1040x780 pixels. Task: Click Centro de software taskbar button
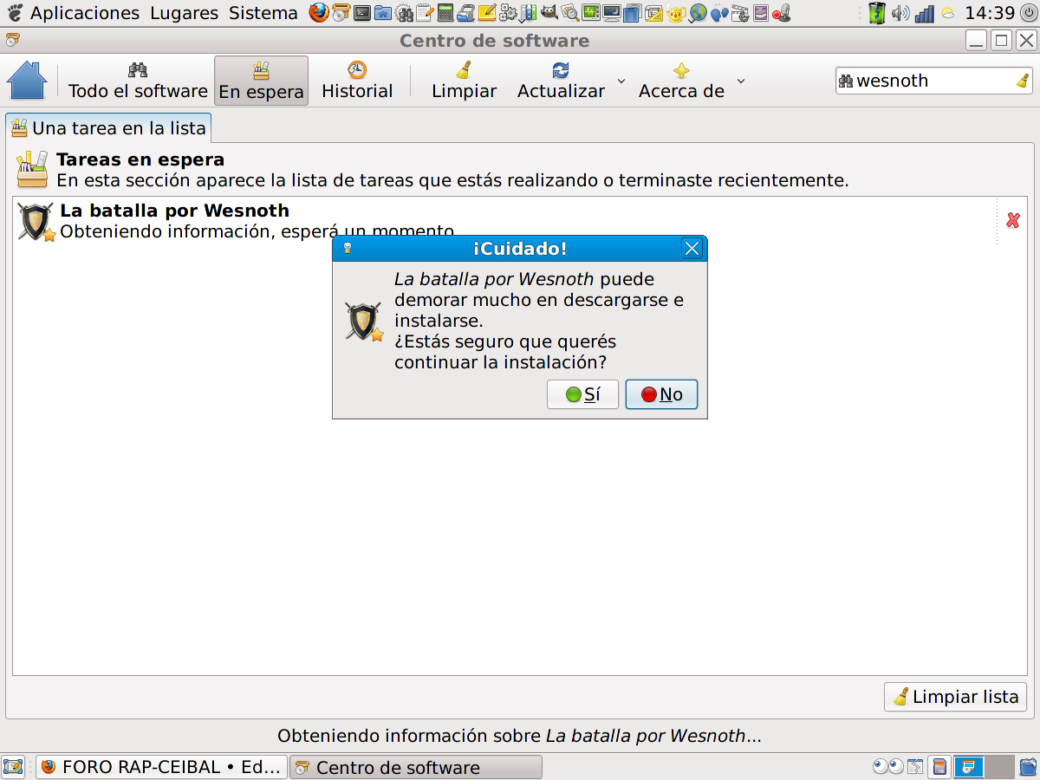pyautogui.click(x=416, y=767)
